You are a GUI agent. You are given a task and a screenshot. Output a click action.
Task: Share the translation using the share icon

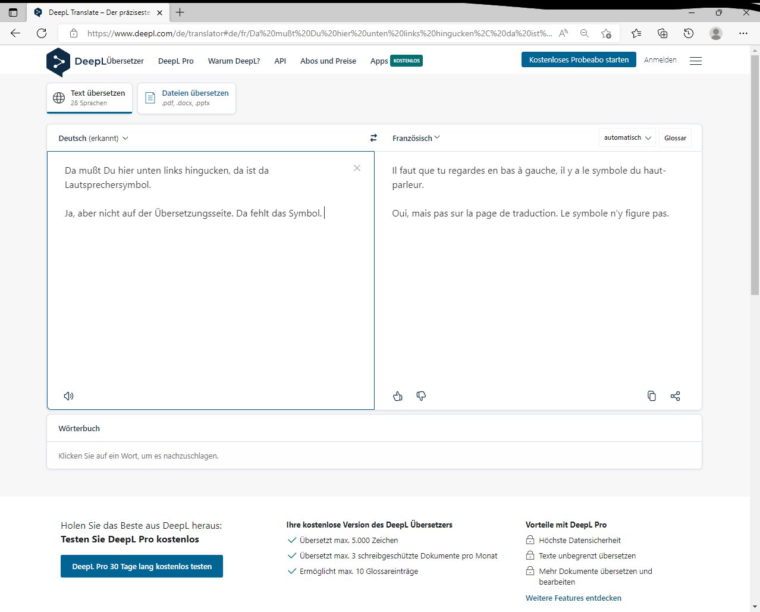pos(675,396)
